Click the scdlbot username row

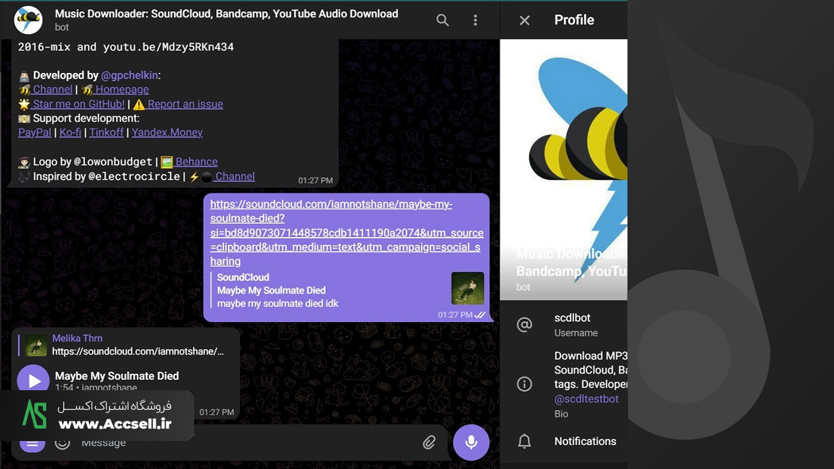pyautogui.click(x=564, y=324)
